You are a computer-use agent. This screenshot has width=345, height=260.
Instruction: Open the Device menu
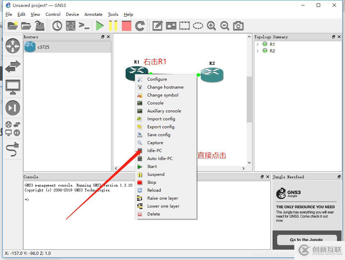coord(72,14)
